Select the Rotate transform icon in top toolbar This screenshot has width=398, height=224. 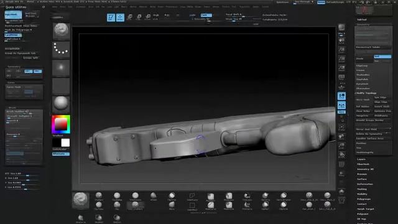[x=148, y=17]
